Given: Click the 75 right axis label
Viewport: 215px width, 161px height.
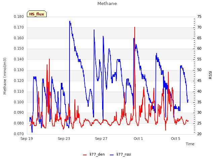Looking at the screenshot, I should 199,17.
